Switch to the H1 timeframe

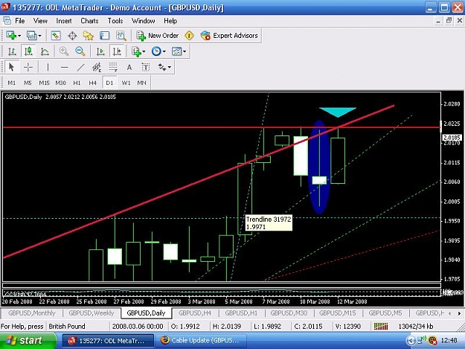[77, 83]
